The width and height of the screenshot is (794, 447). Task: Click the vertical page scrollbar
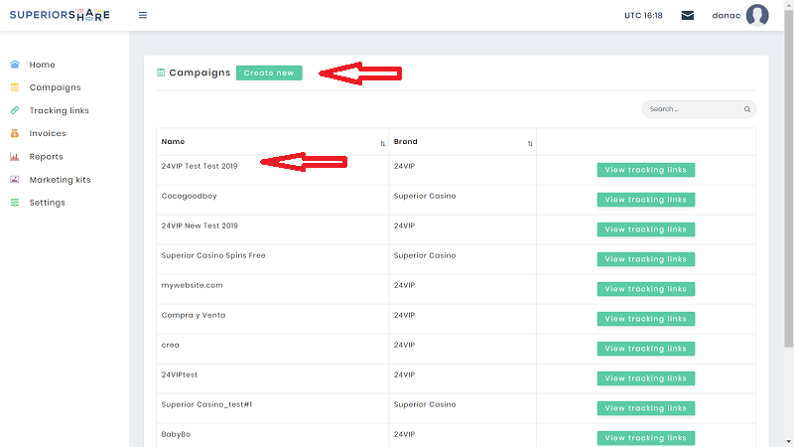[788, 178]
